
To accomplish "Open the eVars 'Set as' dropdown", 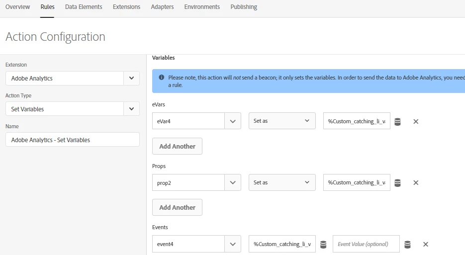I will pyautogui.click(x=282, y=121).
